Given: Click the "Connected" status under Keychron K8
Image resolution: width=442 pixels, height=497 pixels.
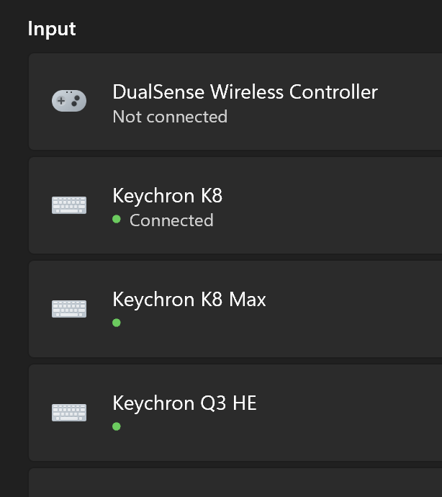Looking at the screenshot, I should point(171,220).
